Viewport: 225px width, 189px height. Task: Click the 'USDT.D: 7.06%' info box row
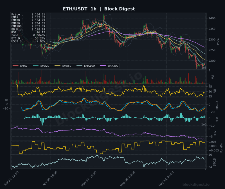pyautogui.click(x=28, y=42)
